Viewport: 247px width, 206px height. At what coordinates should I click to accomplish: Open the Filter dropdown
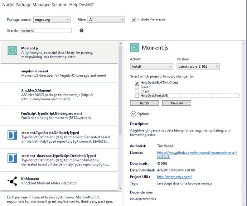[x=106, y=20]
